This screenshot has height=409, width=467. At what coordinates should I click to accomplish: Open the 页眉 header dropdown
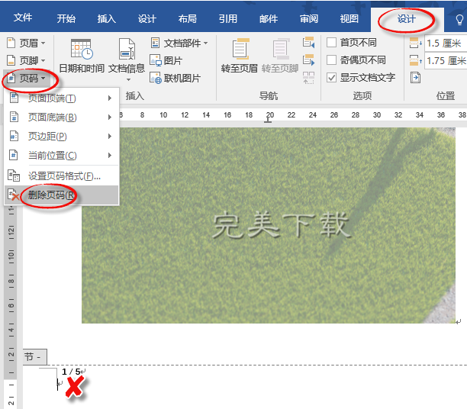26,43
